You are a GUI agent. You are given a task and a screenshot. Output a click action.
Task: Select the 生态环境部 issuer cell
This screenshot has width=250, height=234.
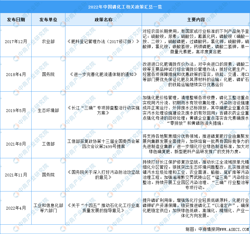coord(48,110)
